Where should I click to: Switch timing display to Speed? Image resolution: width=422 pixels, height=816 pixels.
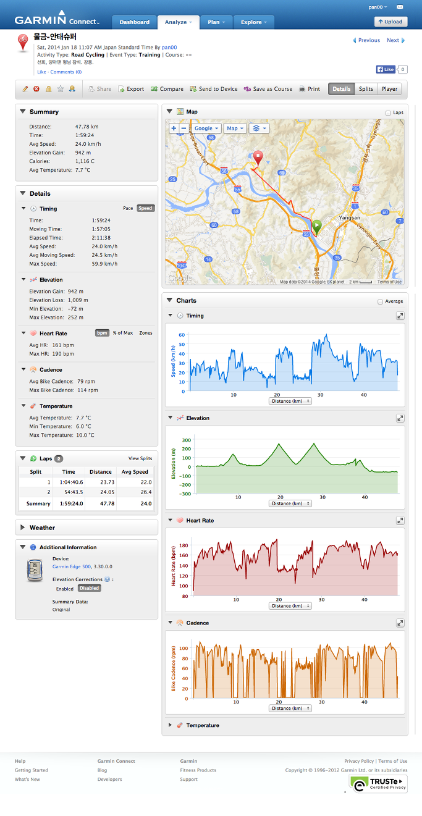pyautogui.click(x=145, y=208)
